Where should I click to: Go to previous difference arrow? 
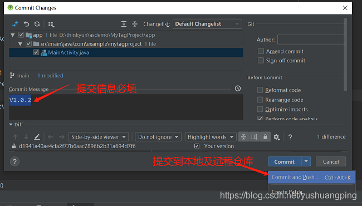[15, 137]
